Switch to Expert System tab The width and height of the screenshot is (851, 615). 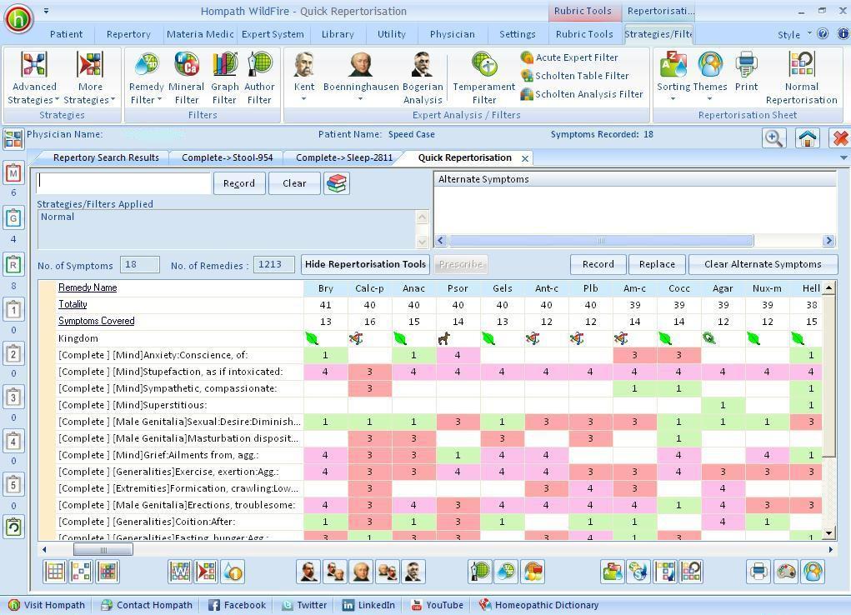[x=273, y=34]
